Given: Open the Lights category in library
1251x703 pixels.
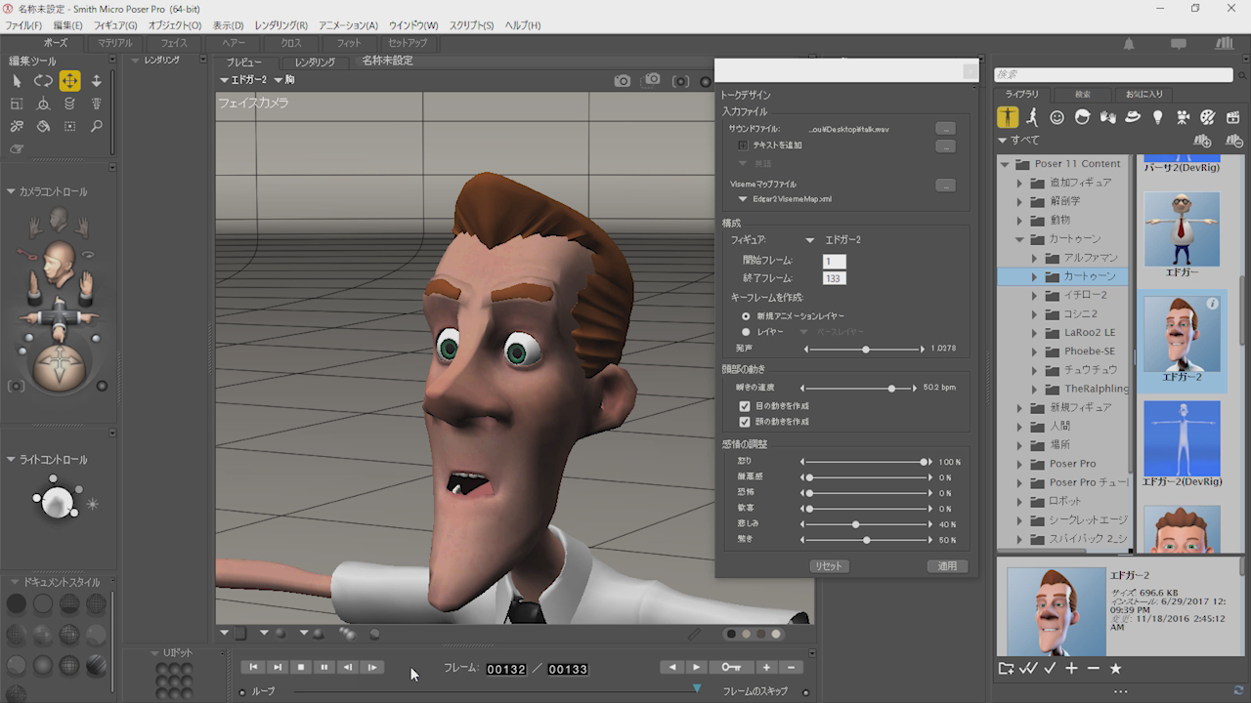Looking at the screenshot, I should [1157, 117].
